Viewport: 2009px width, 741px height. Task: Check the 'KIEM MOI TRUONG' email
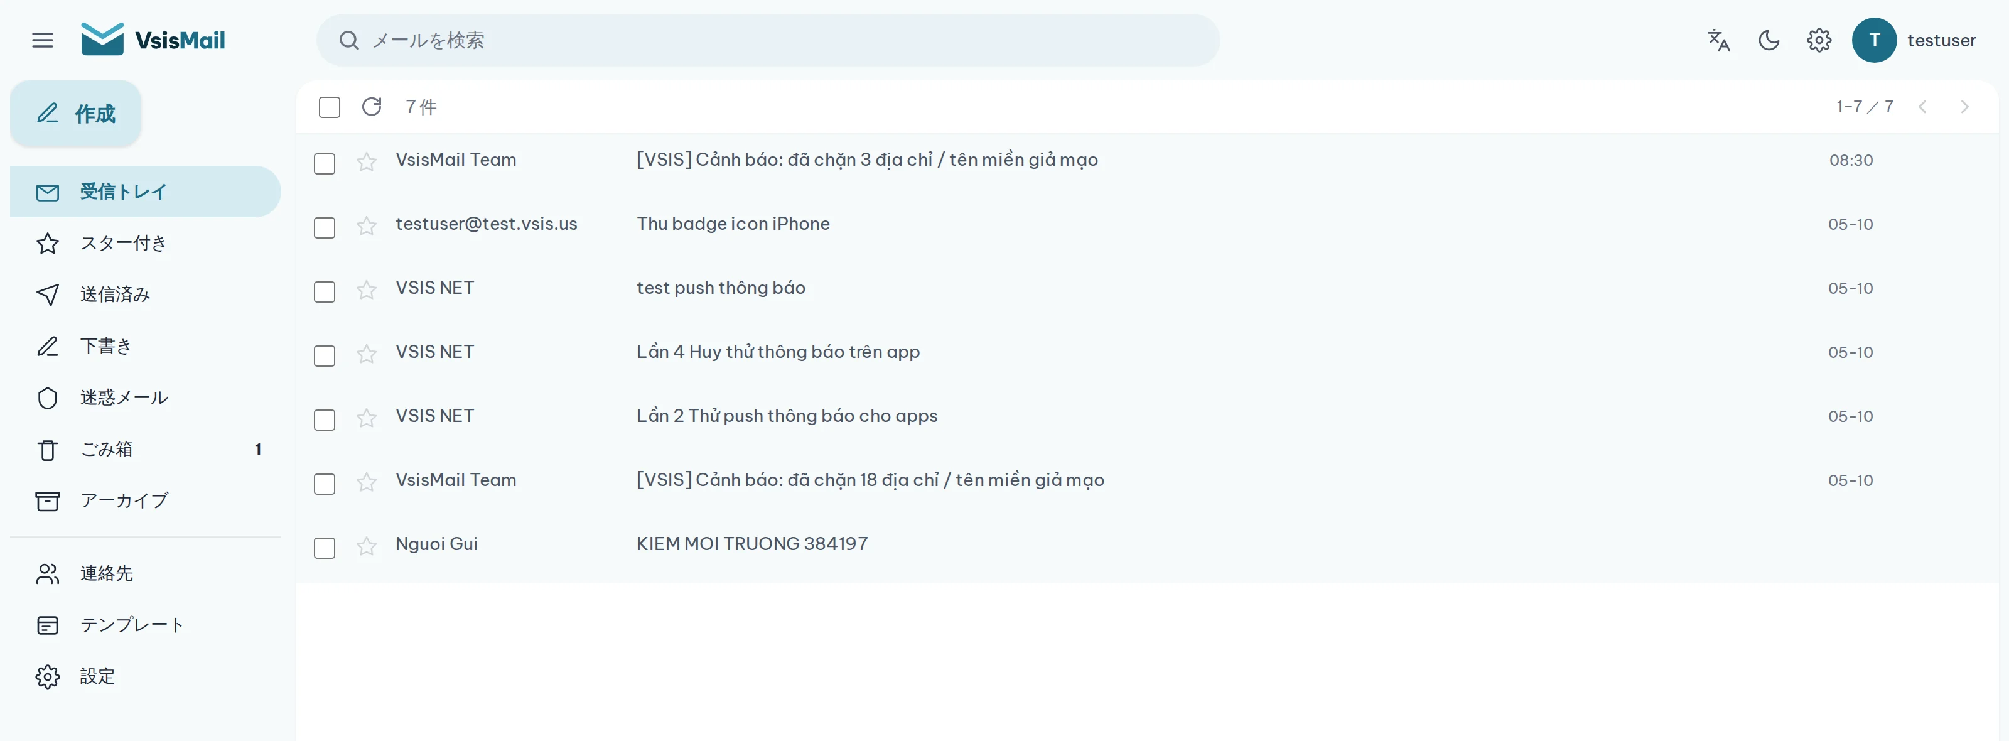[x=325, y=548]
